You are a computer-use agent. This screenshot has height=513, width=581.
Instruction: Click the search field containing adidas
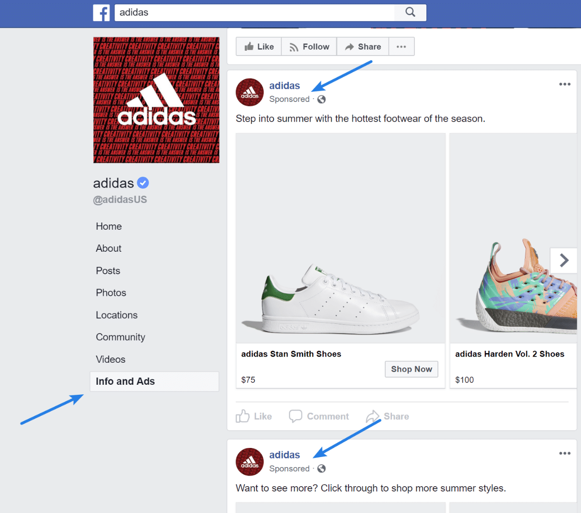coord(255,12)
